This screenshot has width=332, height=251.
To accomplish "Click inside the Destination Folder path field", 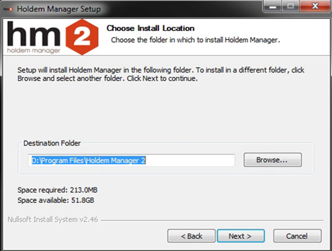I will point(132,160).
